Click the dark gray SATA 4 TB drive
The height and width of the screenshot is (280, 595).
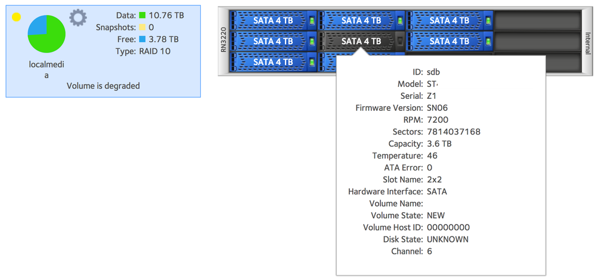click(x=361, y=41)
